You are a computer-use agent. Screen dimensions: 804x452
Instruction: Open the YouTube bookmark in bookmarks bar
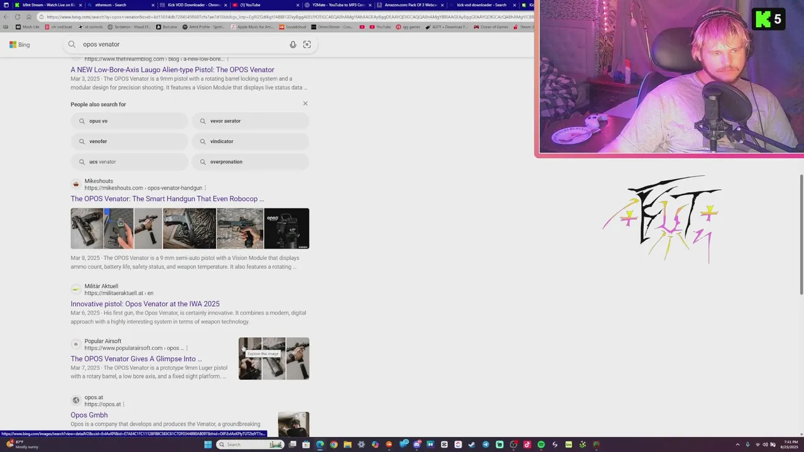tap(380, 27)
